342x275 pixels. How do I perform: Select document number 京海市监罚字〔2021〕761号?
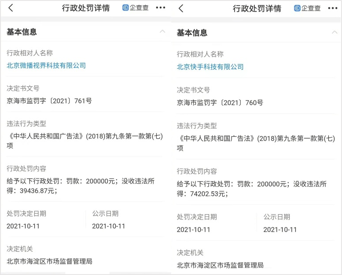pyautogui.click(x=49, y=100)
